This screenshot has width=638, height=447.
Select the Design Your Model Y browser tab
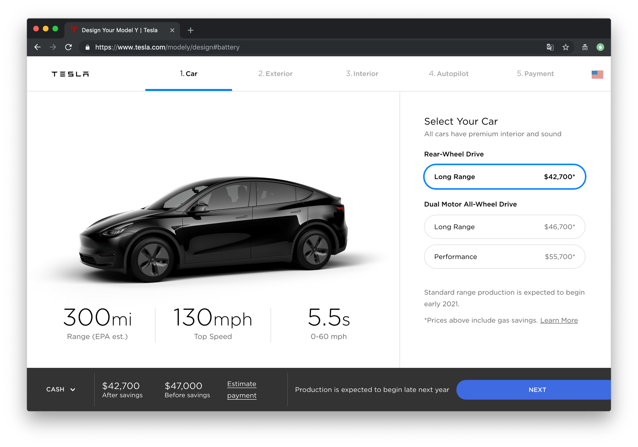pos(122,30)
